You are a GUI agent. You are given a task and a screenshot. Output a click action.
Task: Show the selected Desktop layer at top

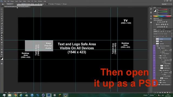154,39
